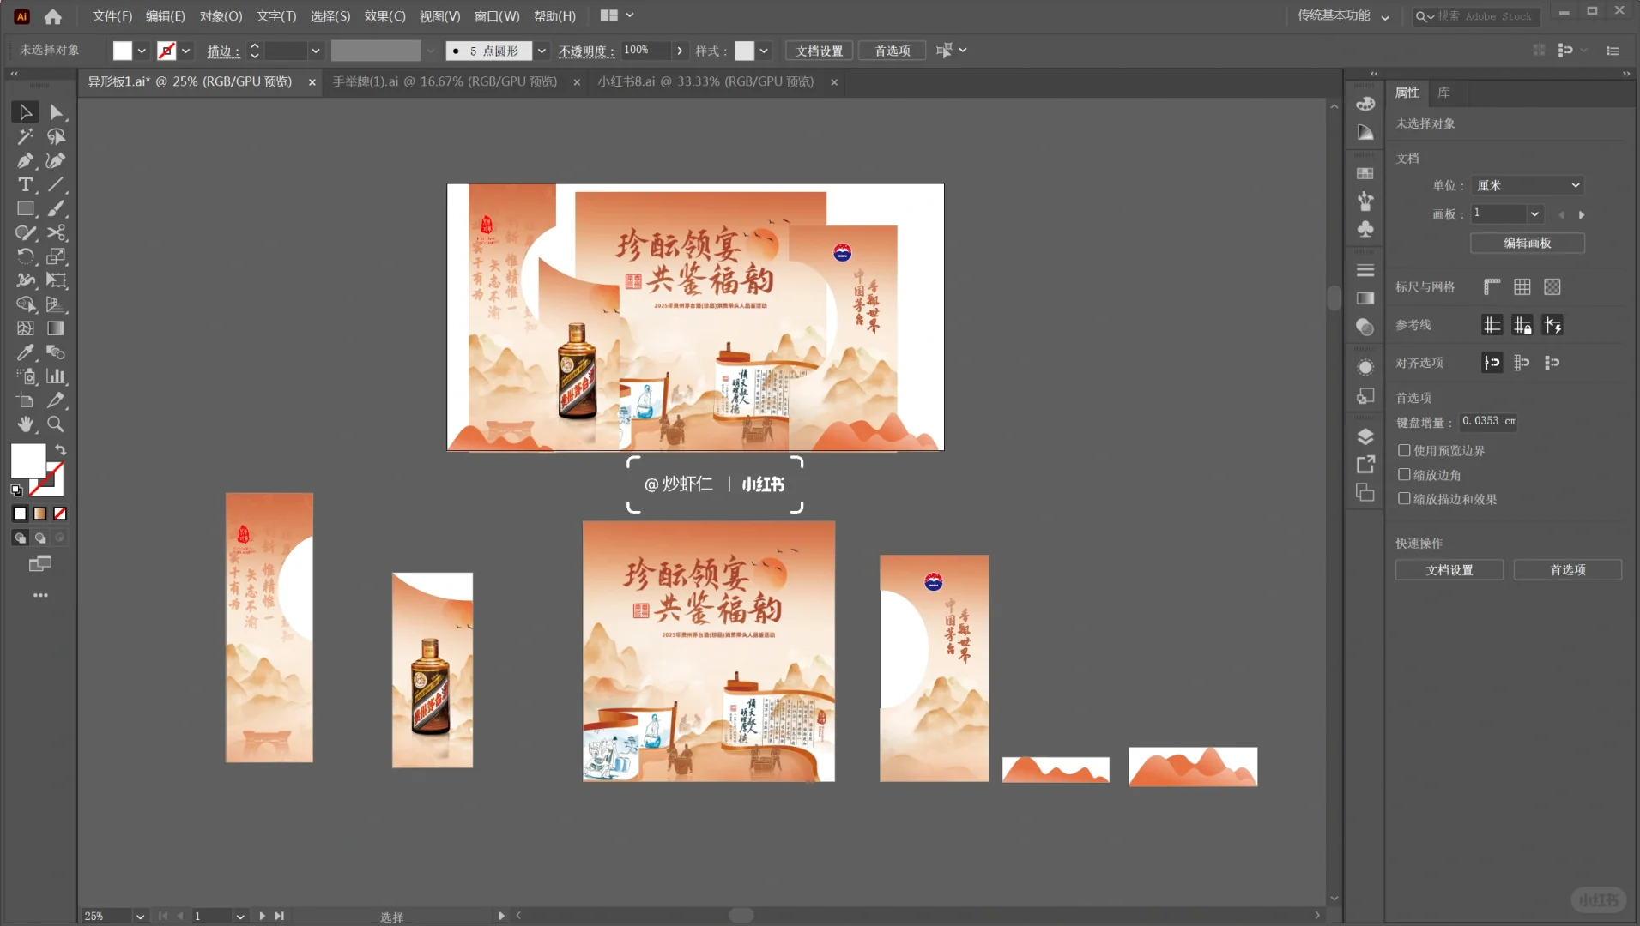Screen dimensions: 1640x926
Task: Select the Magic Wand tool
Action: pos(25,136)
